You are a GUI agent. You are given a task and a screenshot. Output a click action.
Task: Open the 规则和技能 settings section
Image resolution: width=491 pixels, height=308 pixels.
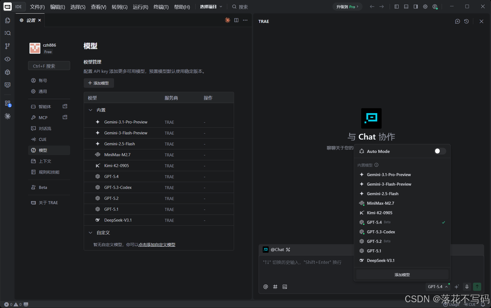point(49,172)
